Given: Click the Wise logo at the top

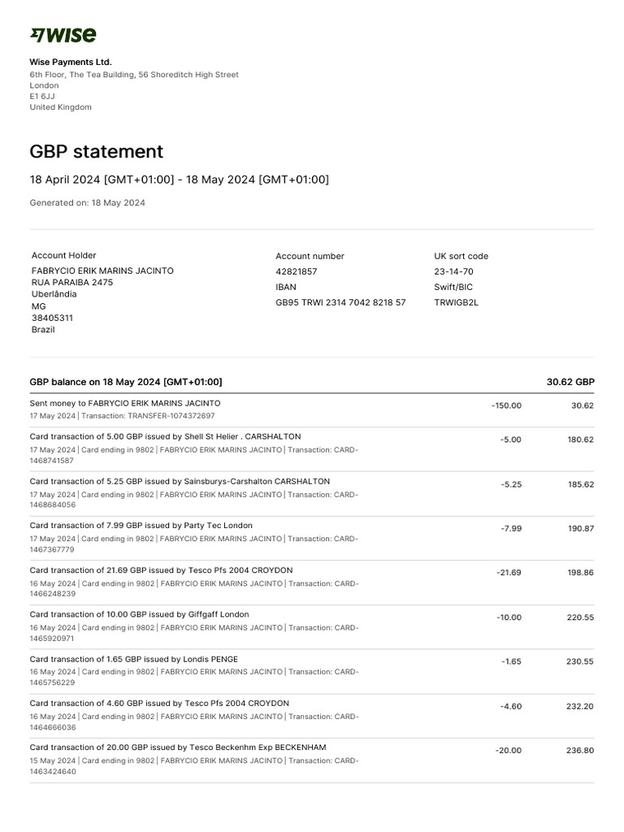Looking at the screenshot, I should [63, 34].
